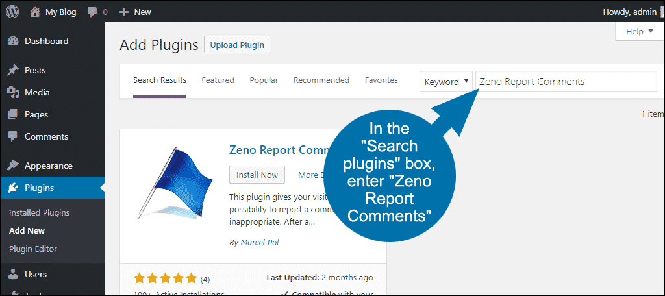665x296 pixels.
Task: Click the five-star rating
Action: point(166,278)
